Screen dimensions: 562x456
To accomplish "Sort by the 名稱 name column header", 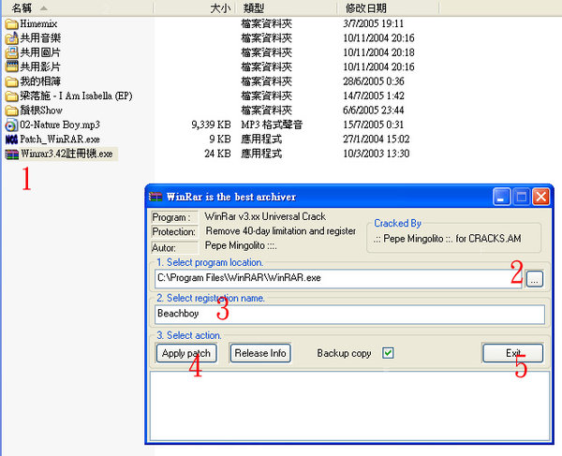I will (78, 7).
